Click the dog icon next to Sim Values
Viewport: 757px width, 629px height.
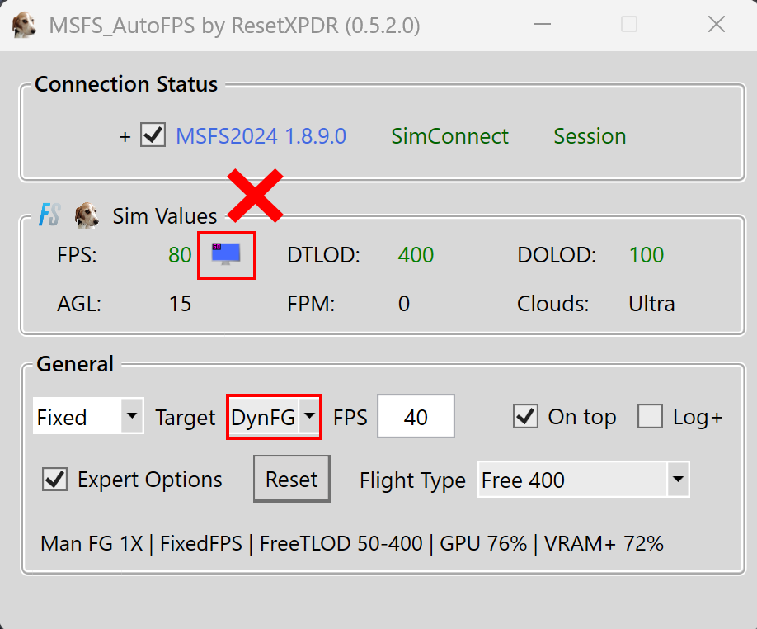coord(87,215)
